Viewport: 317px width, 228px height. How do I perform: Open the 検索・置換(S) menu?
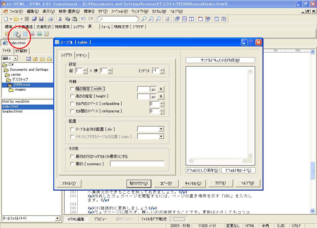[x=69, y=11]
